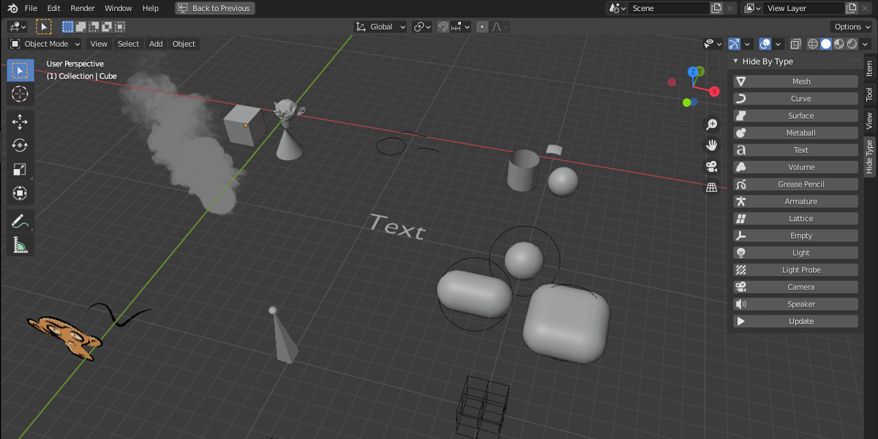
Task: Toggle show overlays button
Action: (765, 44)
